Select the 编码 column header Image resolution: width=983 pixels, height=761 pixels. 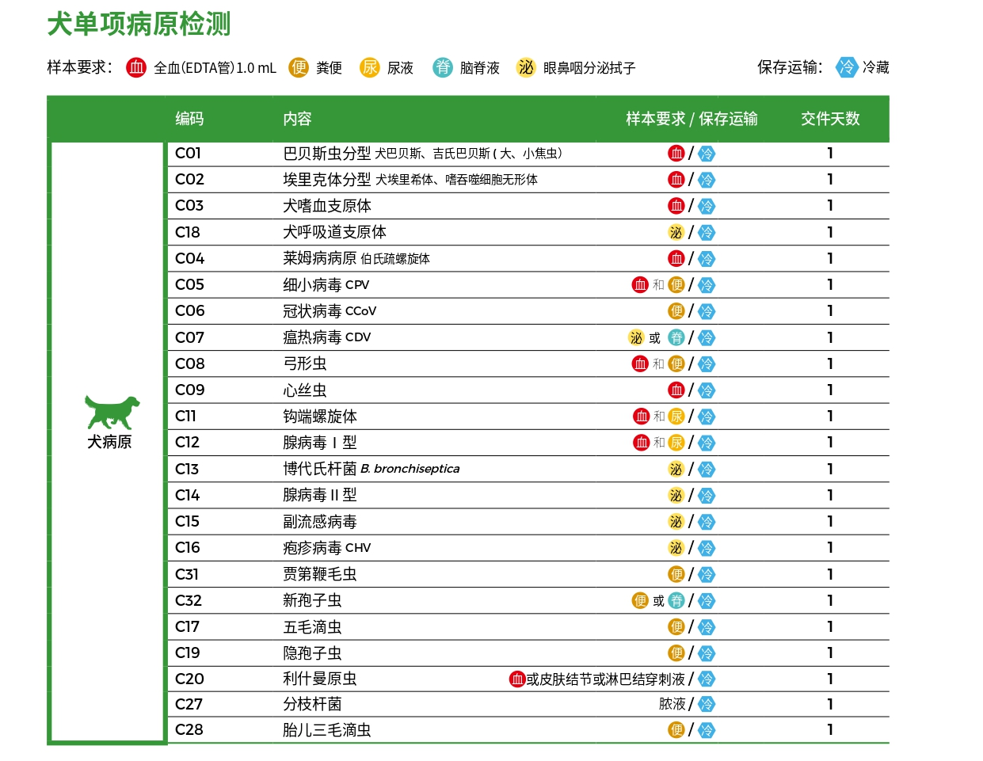click(189, 119)
